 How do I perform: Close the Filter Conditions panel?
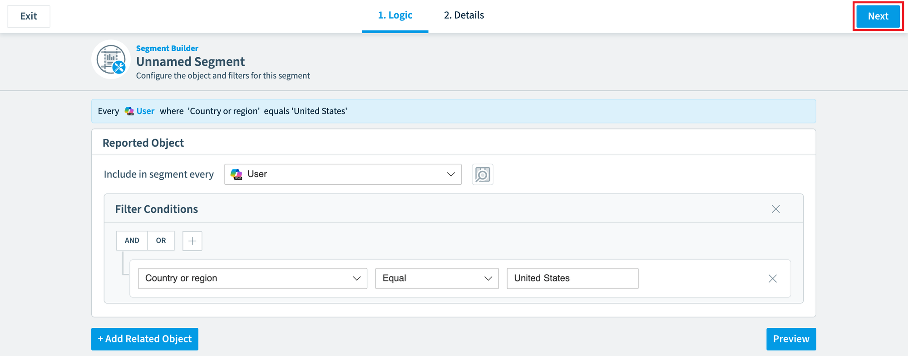(775, 209)
